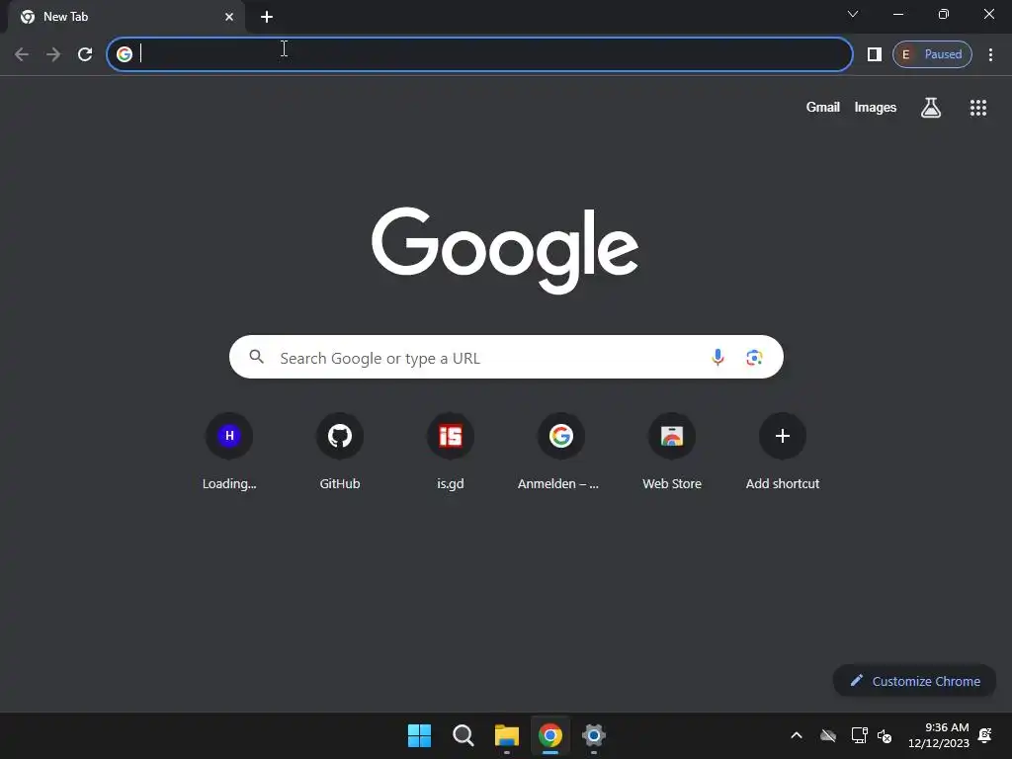Screen dimensions: 1012x759
Task: Open the notification bell icon
Action: click(985, 735)
